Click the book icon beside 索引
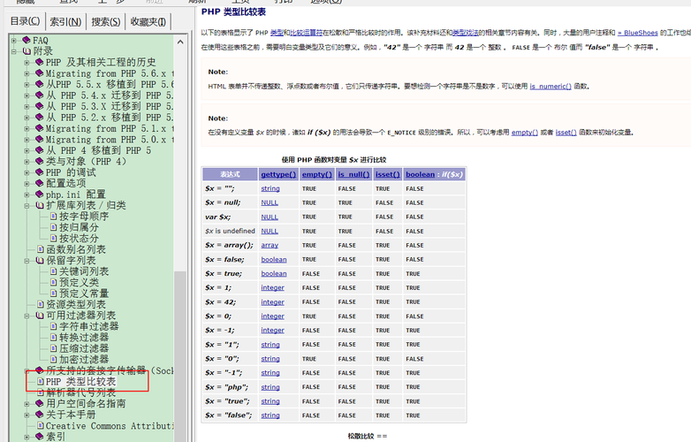 click(x=39, y=437)
